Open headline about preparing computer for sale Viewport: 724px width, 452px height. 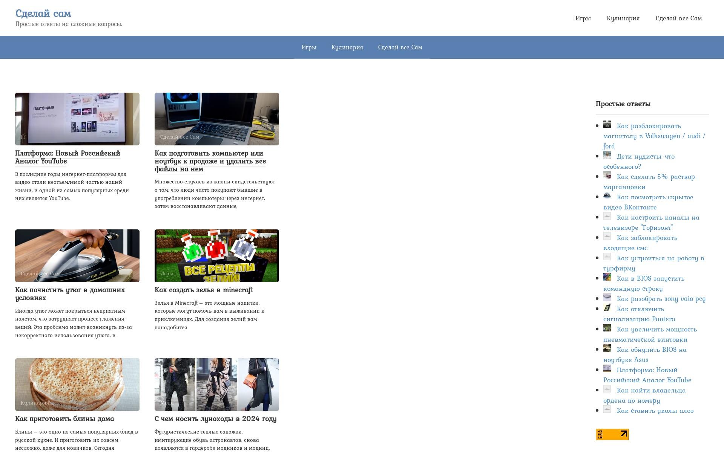tap(210, 161)
